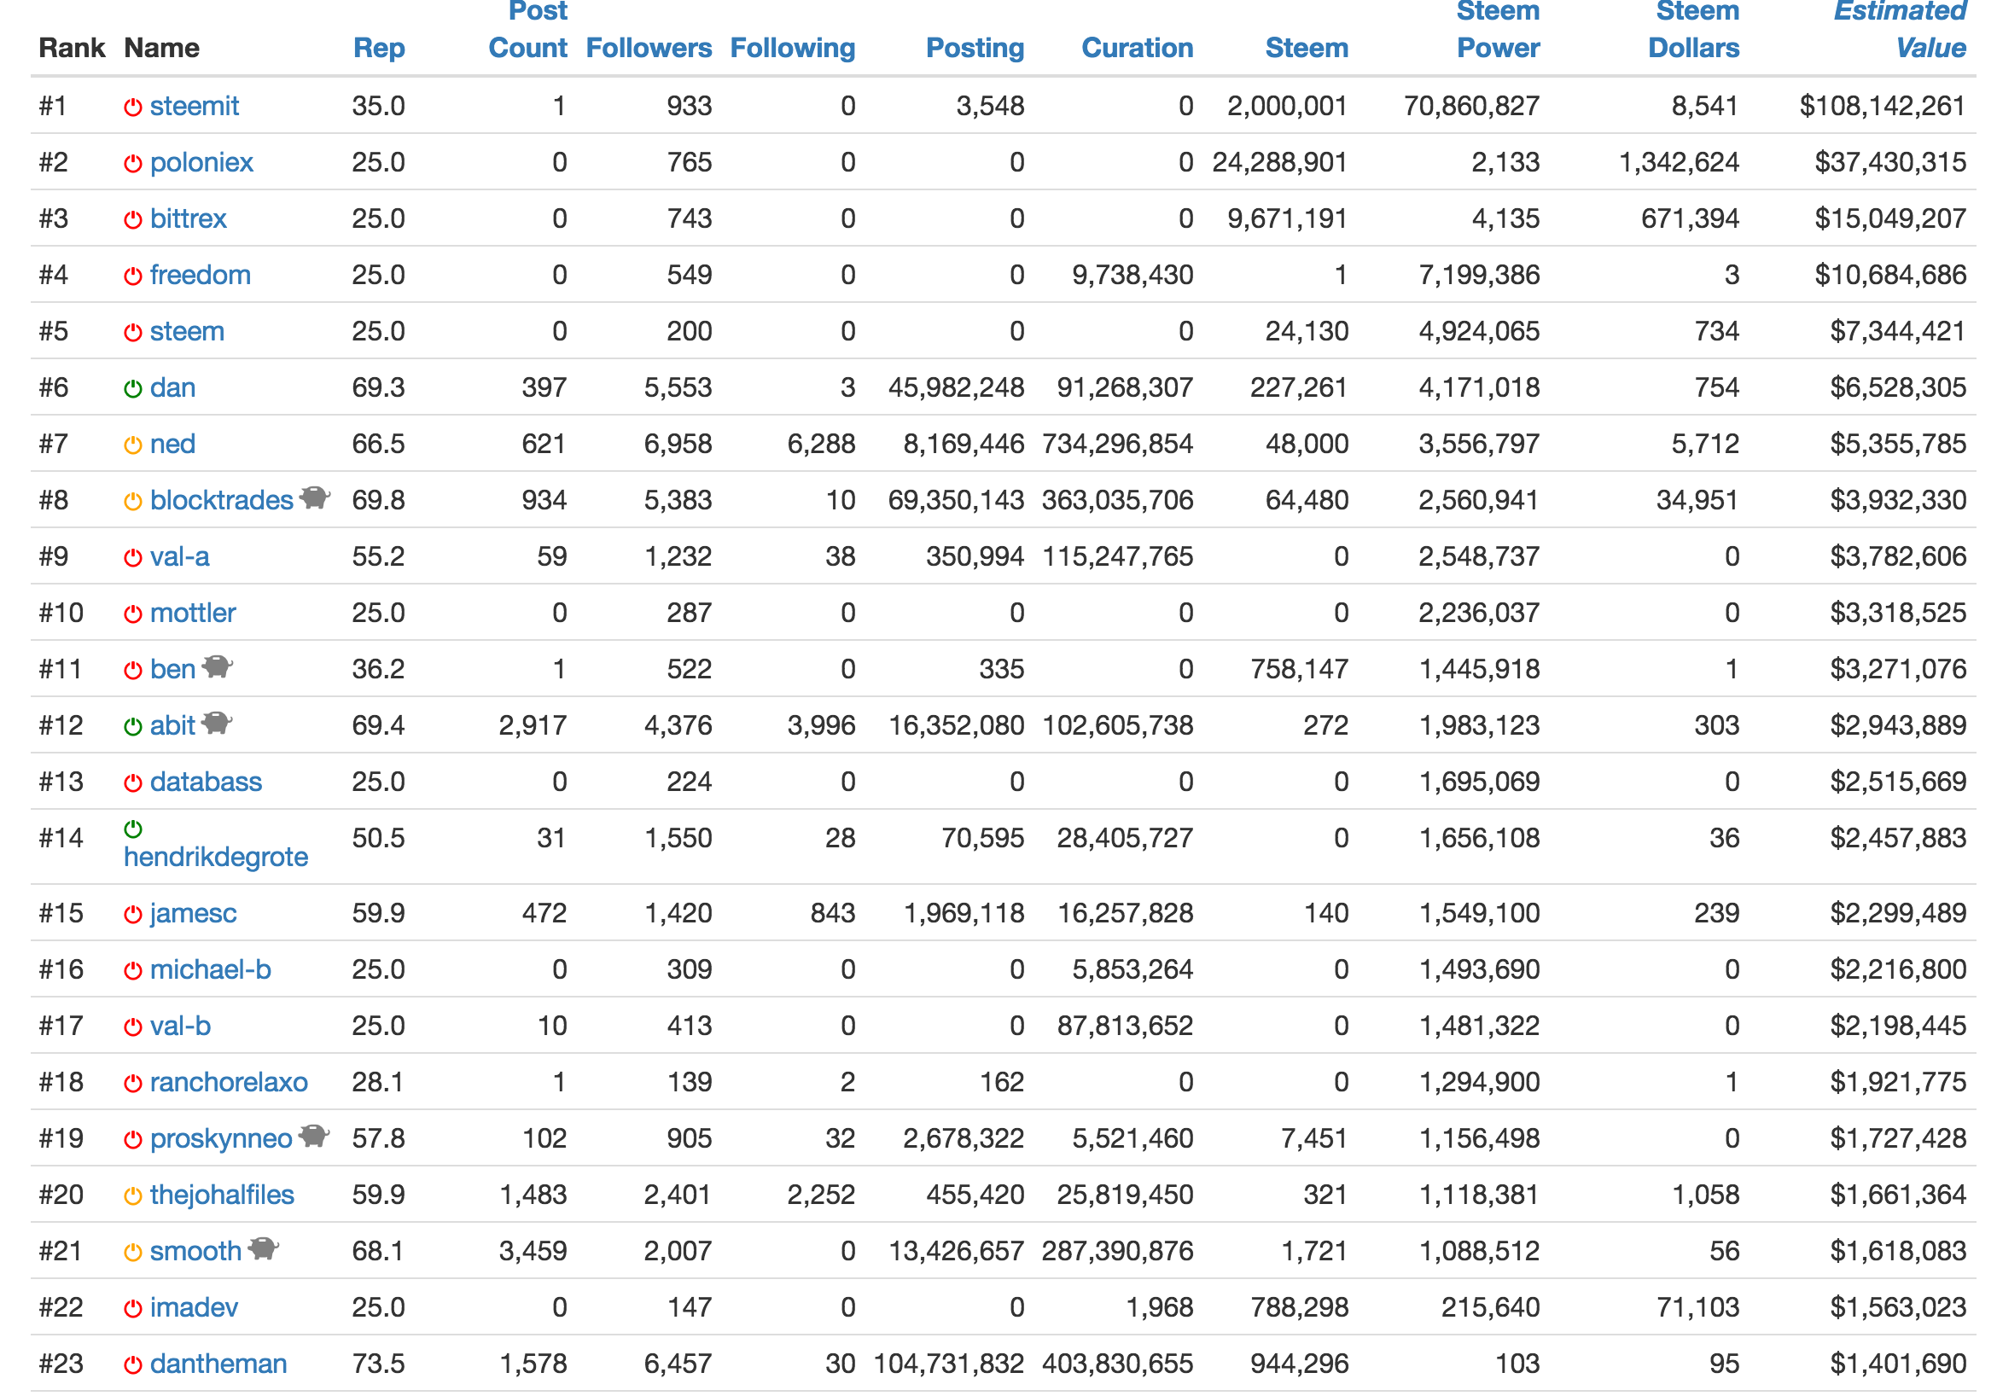Sort table by Following header
The image size is (1997, 1396).
[x=793, y=48]
